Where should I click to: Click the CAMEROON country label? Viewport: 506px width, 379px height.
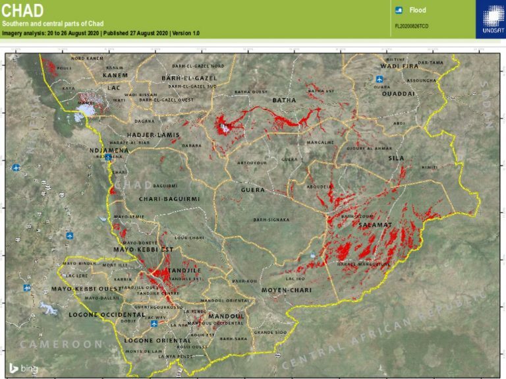click(x=61, y=345)
